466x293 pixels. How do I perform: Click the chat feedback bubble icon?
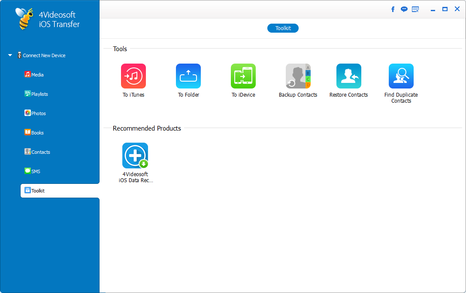point(404,9)
